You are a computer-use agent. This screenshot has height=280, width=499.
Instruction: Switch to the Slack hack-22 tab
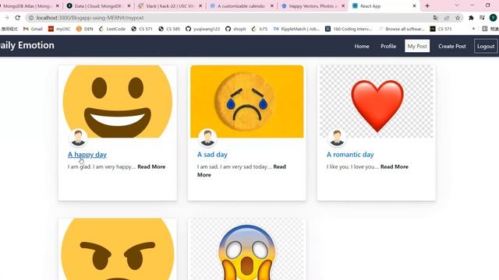[170, 5]
